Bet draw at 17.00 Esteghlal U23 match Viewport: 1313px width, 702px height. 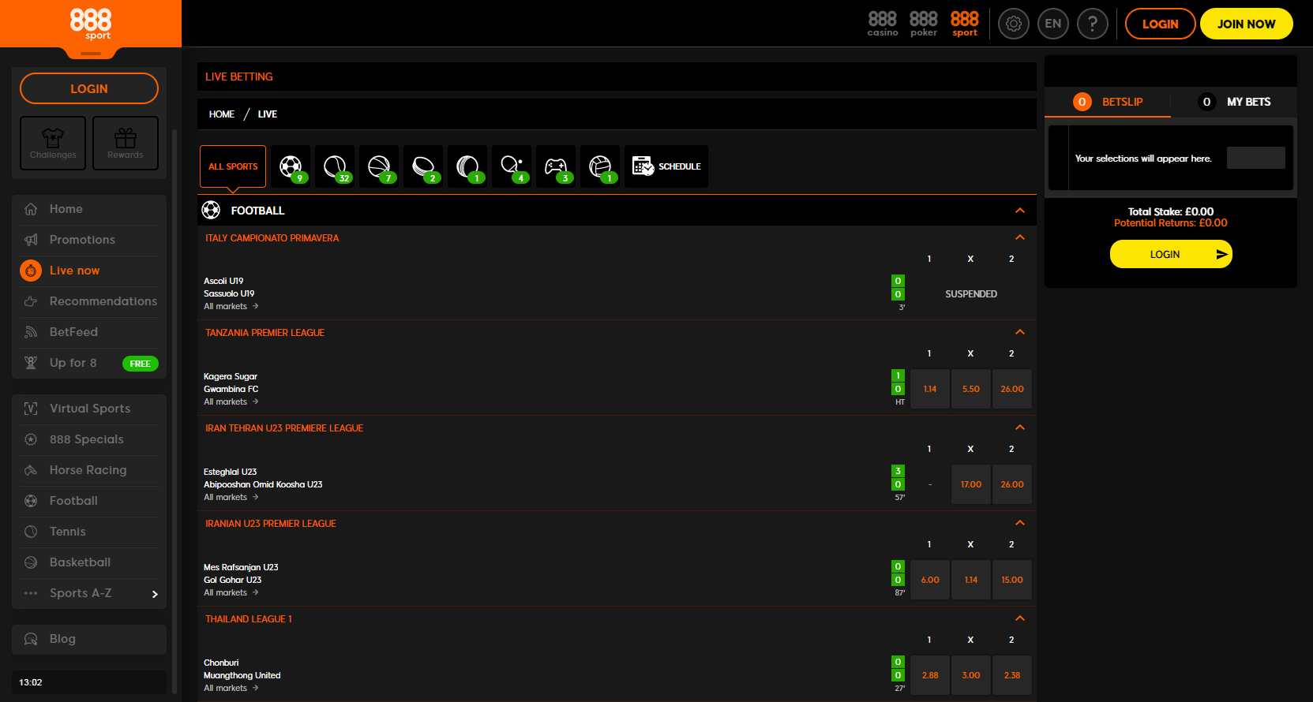971,484
